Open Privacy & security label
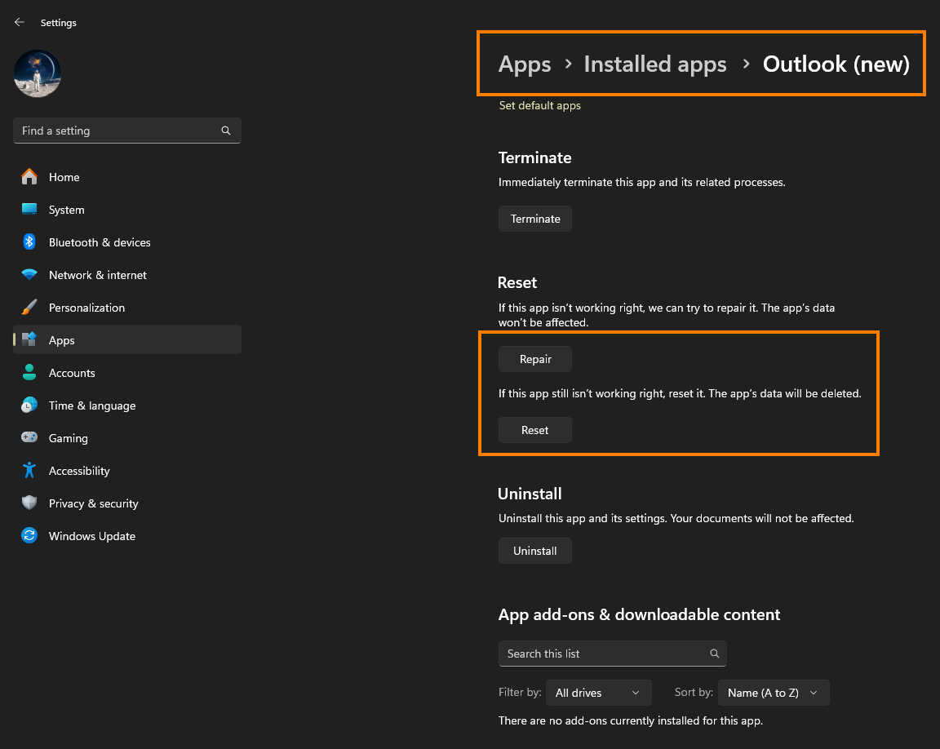This screenshot has height=749, width=940. (x=94, y=503)
